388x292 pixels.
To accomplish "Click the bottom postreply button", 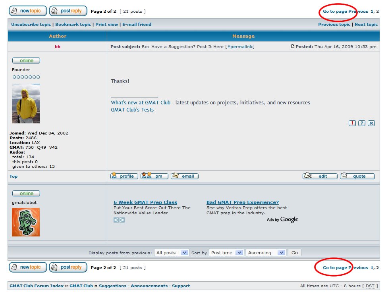I will [68, 267].
